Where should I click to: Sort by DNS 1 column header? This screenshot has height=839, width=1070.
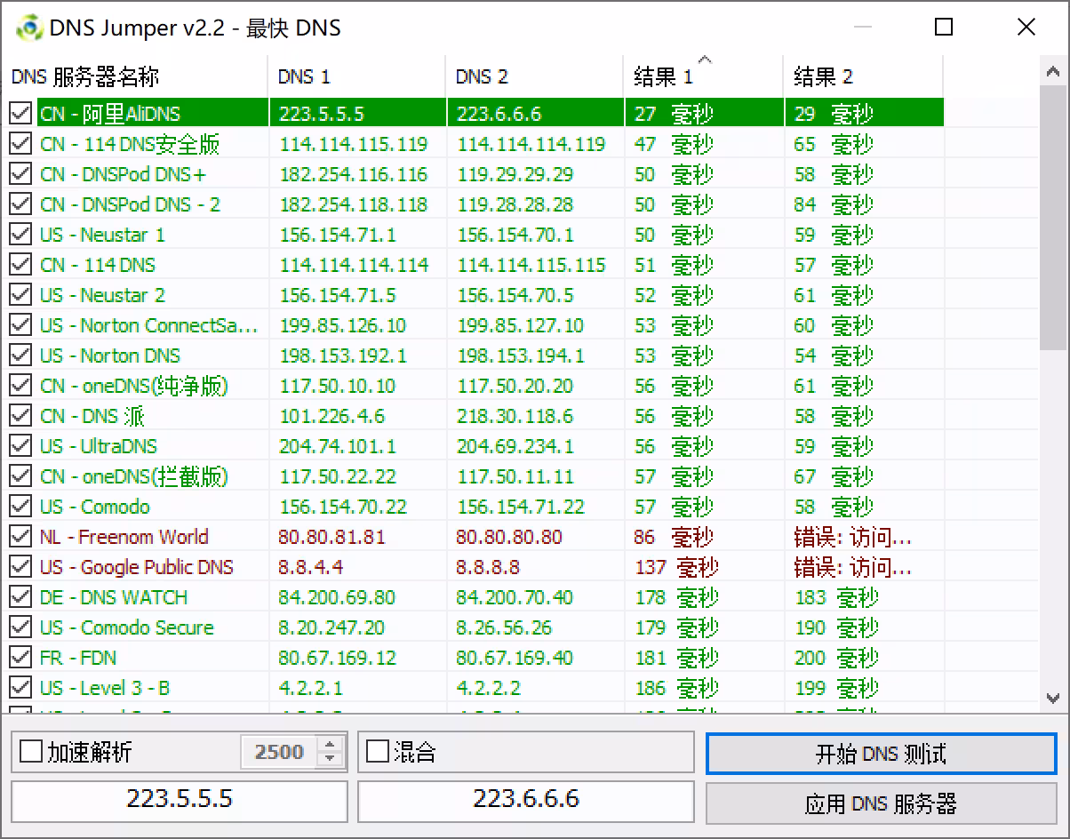pyautogui.click(x=357, y=76)
